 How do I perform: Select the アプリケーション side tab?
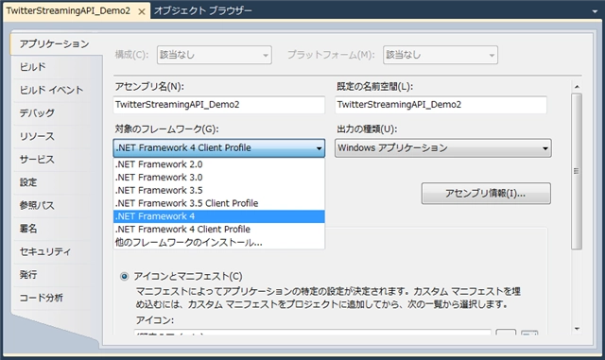coord(55,44)
